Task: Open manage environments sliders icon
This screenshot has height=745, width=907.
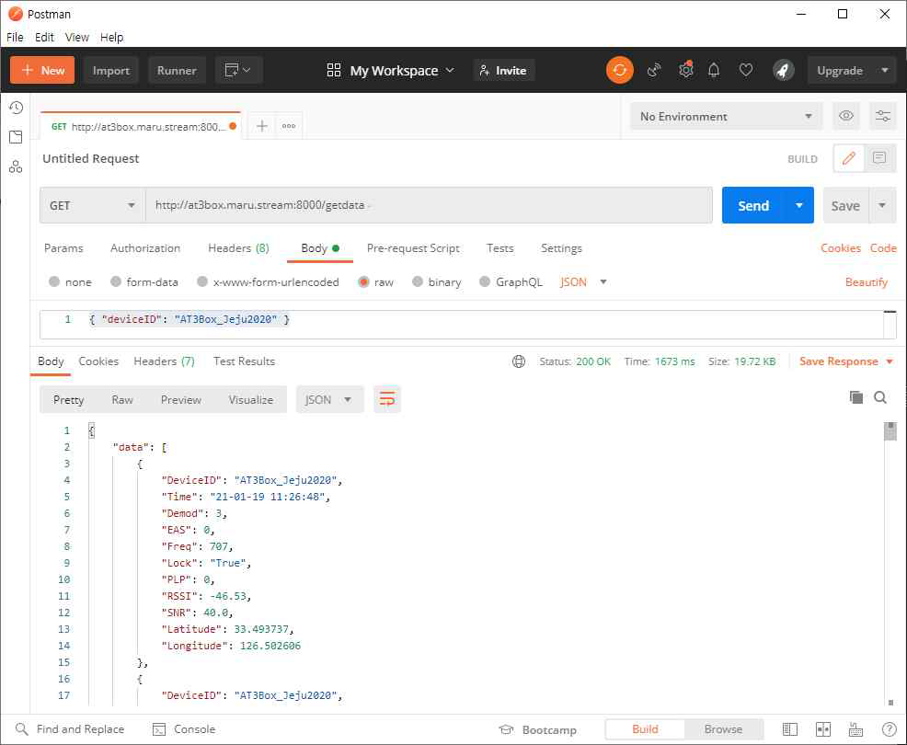Action: coord(883,116)
